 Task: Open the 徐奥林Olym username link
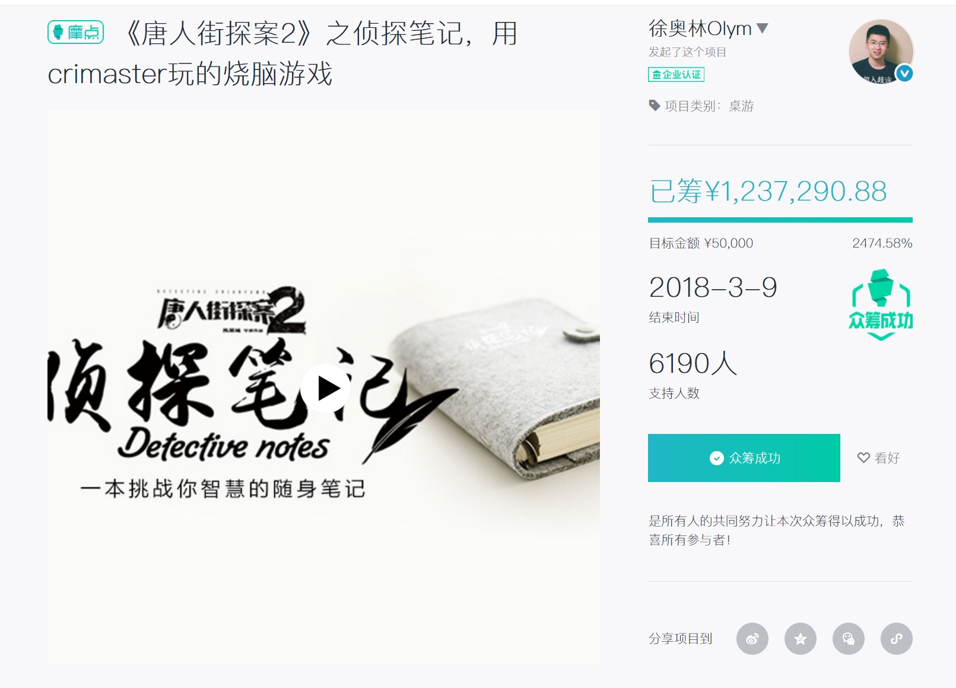coord(700,28)
